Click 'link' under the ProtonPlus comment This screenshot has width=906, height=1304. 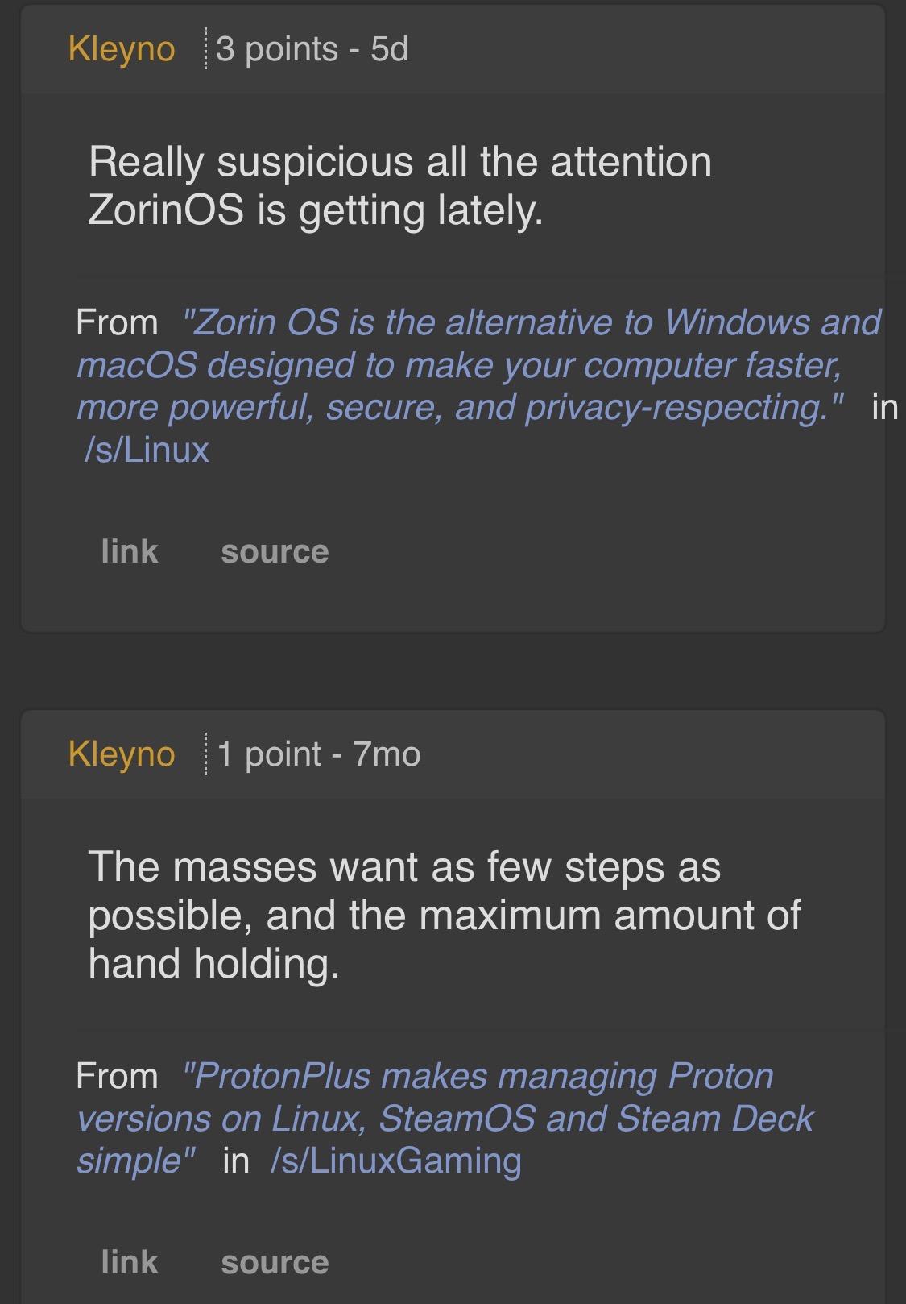(128, 1260)
